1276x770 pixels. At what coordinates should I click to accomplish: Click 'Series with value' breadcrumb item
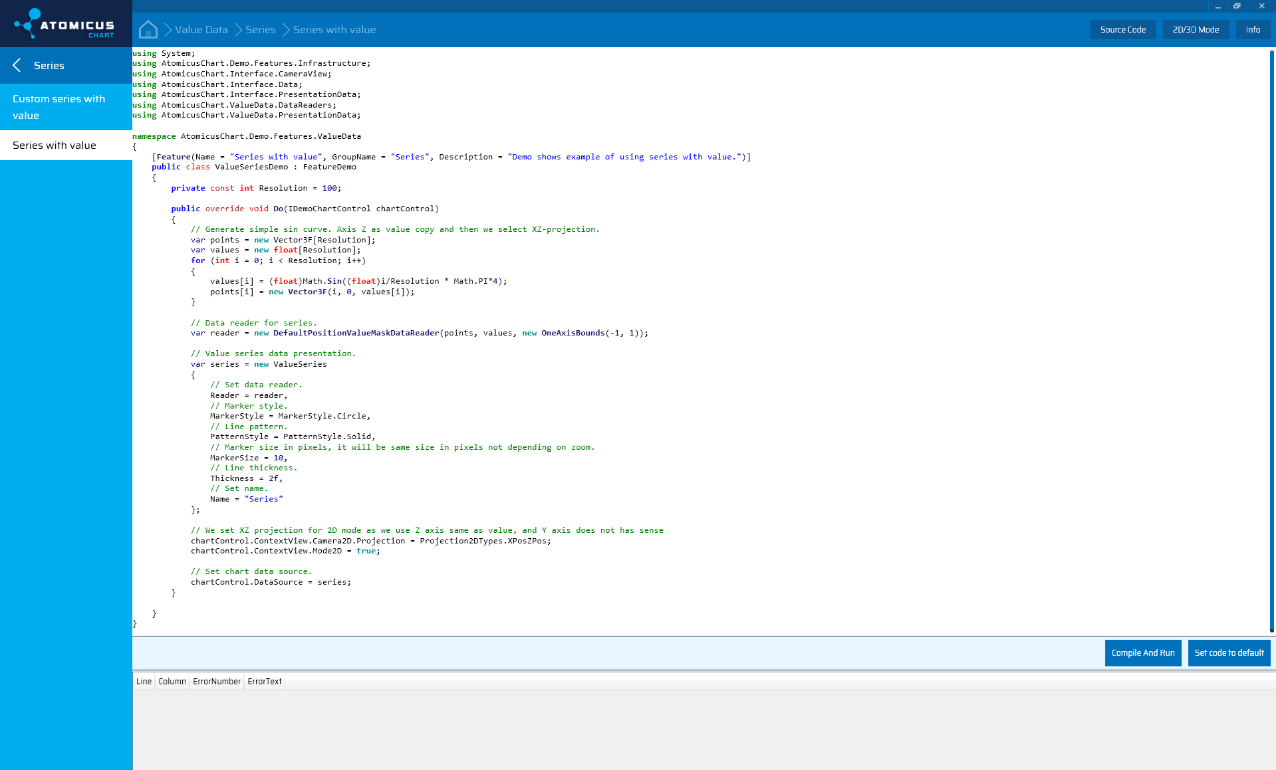(334, 29)
